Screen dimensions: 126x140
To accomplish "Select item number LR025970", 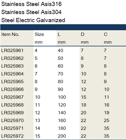I will (x=12, y=121).
